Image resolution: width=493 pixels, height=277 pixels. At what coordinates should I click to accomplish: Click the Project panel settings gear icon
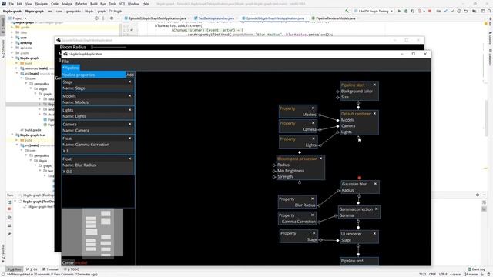pyautogui.click(x=111, y=18)
